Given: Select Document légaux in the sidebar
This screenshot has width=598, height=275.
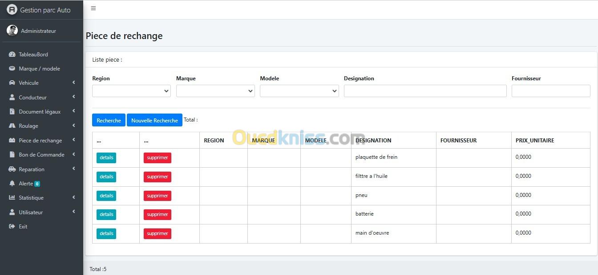Looking at the screenshot, I should coord(39,112).
